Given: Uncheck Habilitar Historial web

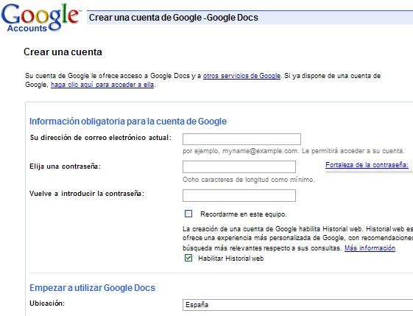Looking at the screenshot, I should coord(188,258).
